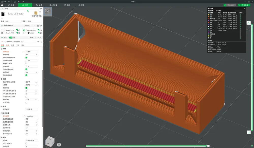The height and width of the screenshot is (148, 254).
Task: Select plate 1 thumbnail
Action: (48, 12)
